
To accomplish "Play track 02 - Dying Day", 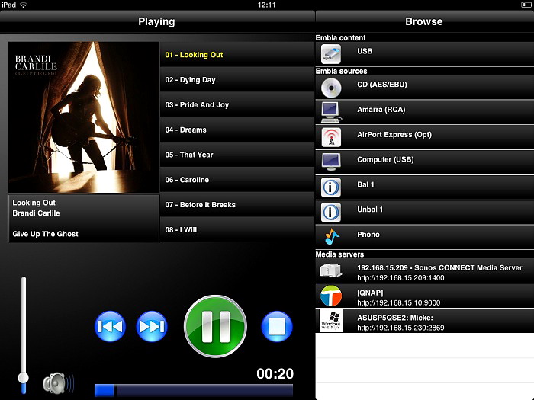I will point(237,79).
